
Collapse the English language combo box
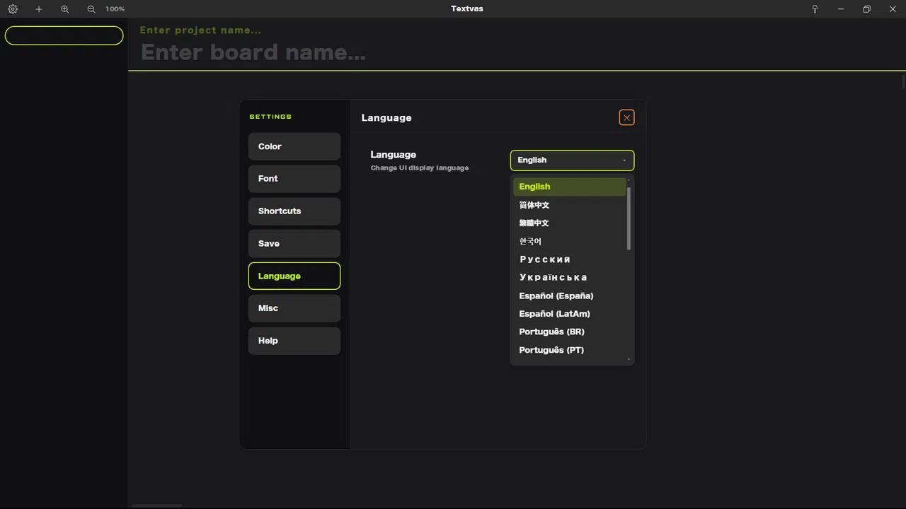click(572, 160)
